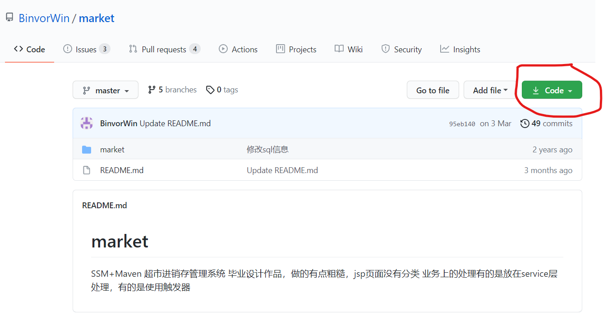Click the Pull requests count badge 4

(195, 49)
